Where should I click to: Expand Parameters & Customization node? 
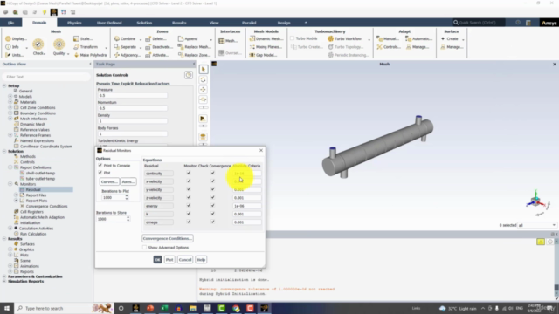point(4,276)
